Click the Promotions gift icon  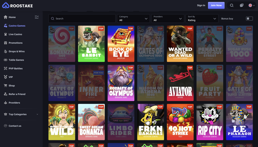[6, 43]
